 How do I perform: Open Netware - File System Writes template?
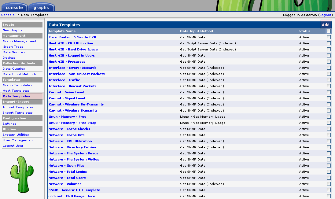pos(74,160)
